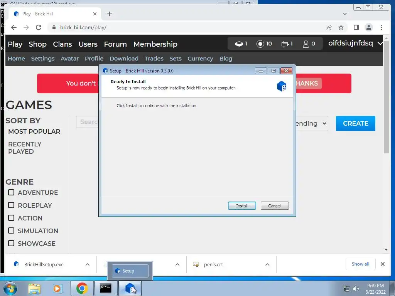Click the page vertical scrollbar thumb
The image size is (395, 296).
(x=386, y=97)
